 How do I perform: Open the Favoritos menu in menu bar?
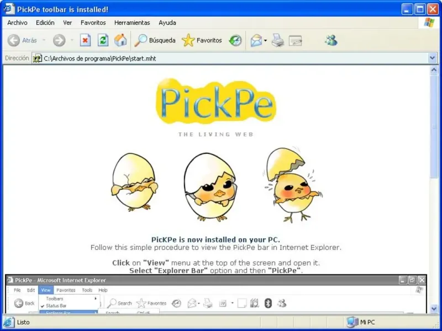(x=93, y=23)
